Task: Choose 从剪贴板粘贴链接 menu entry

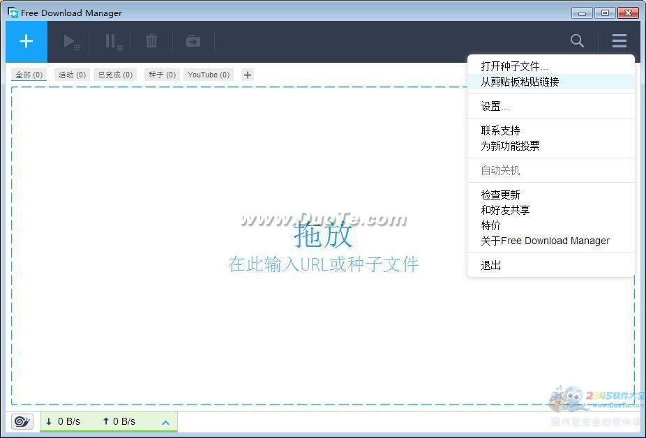Action: click(x=520, y=82)
